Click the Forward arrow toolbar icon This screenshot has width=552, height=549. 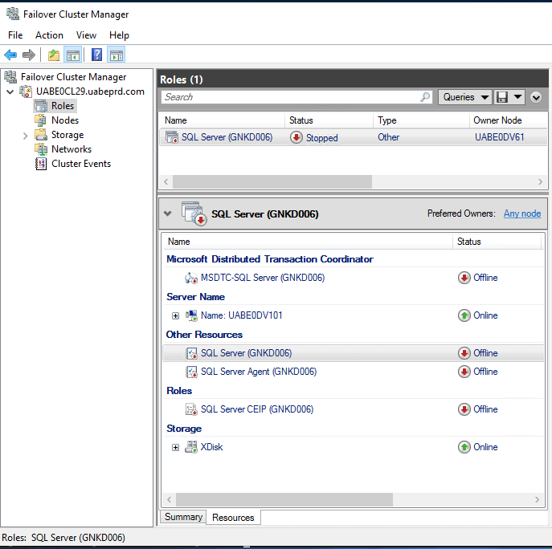(x=29, y=55)
